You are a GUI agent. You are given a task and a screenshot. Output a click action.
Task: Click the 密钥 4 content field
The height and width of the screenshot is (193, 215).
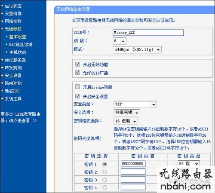click(x=133, y=187)
